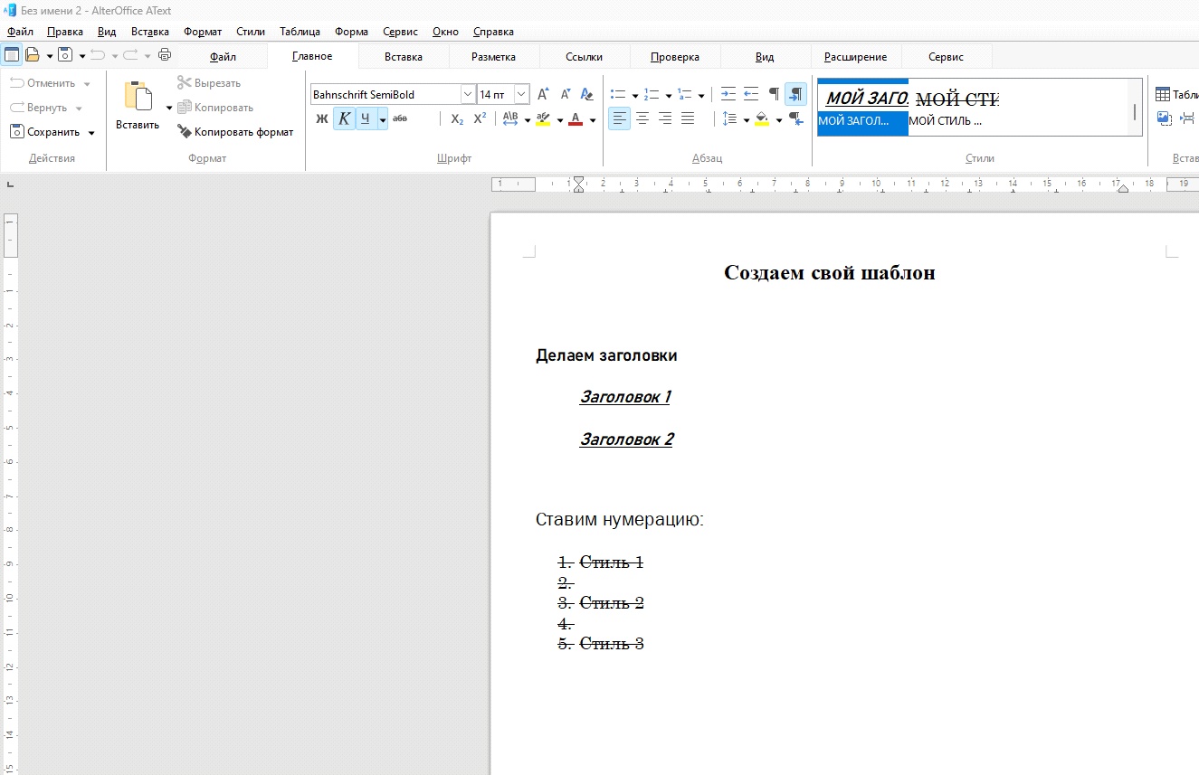The height and width of the screenshot is (775, 1199).
Task: Expand line spacing options arrow
Action: point(747,119)
